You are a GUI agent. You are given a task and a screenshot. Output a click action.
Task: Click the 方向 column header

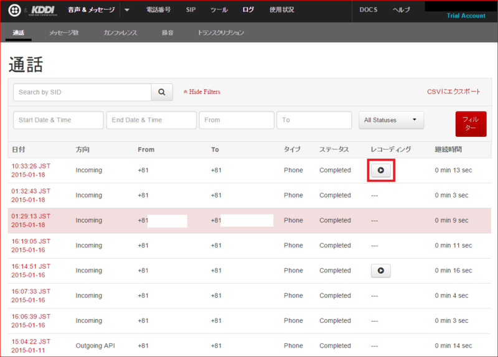pyautogui.click(x=83, y=149)
